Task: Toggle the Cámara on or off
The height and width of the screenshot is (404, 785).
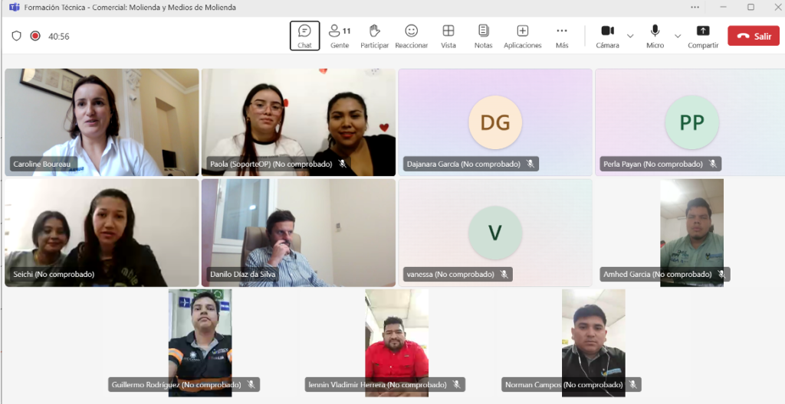Action: (x=607, y=35)
